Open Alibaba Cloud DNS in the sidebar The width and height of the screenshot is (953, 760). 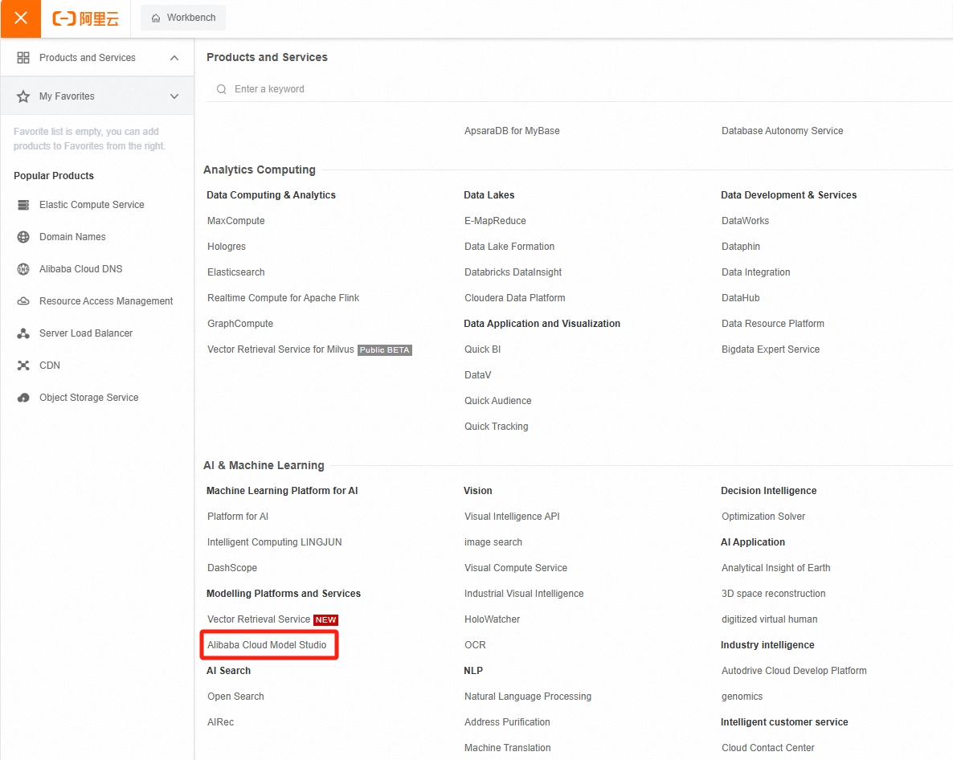pos(81,269)
